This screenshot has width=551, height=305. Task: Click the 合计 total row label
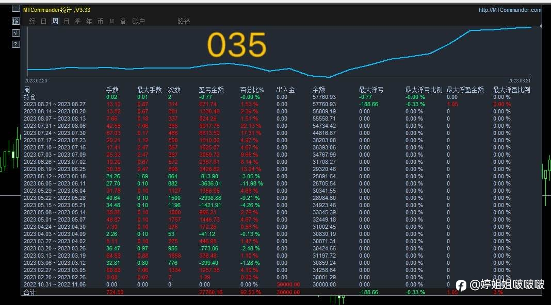coord(29,292)
